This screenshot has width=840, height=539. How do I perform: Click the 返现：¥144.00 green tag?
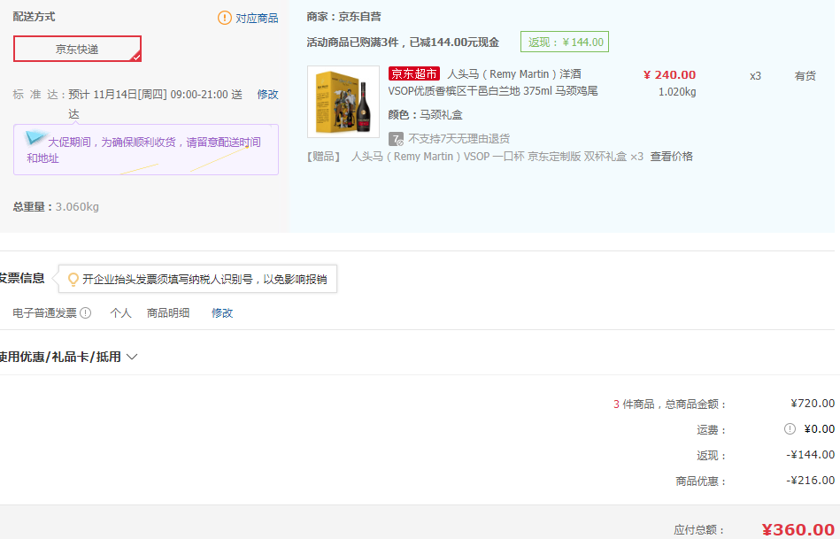coord(565,42)
